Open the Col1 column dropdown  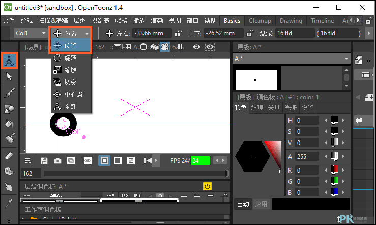coord(30,33)
